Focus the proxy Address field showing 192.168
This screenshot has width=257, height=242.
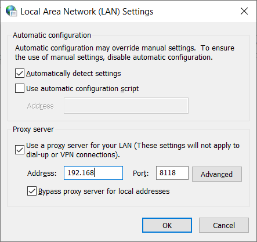(93, 173)
